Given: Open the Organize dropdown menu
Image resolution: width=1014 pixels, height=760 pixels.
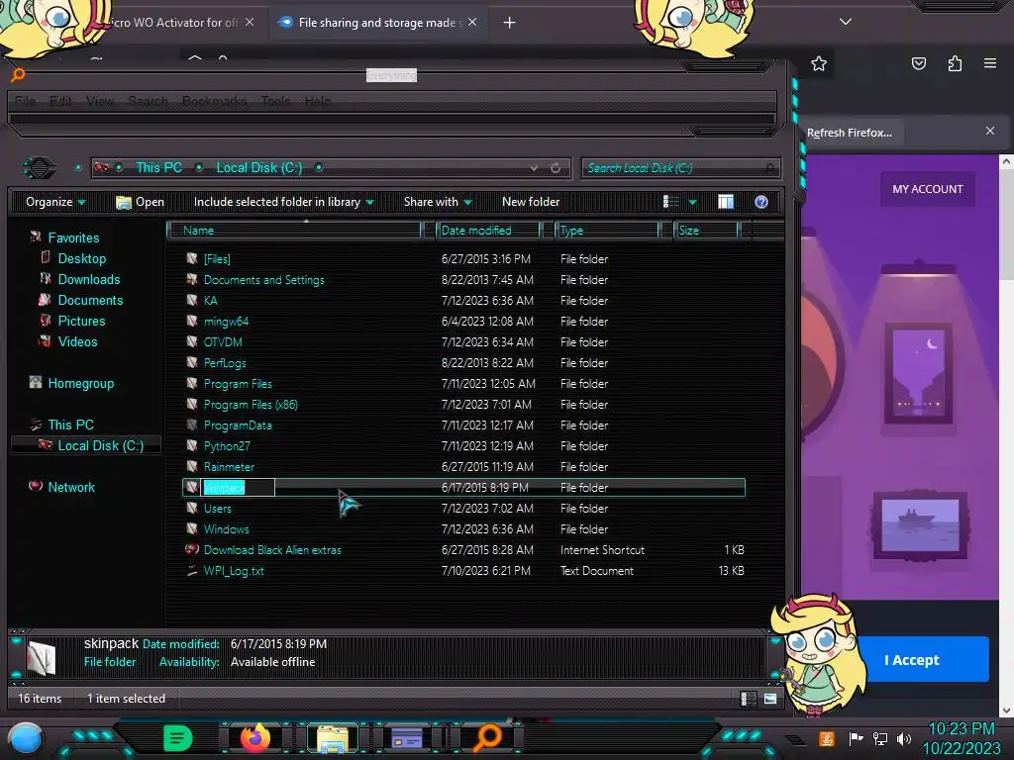Looking at the screenshot, I should 55,202.
